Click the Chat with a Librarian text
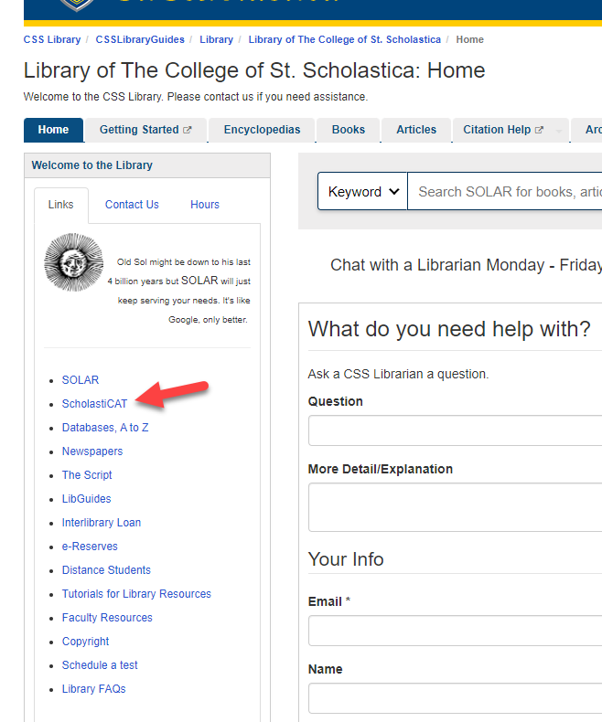The width and height of the screenshot is (602, 722). click(466, 265)
